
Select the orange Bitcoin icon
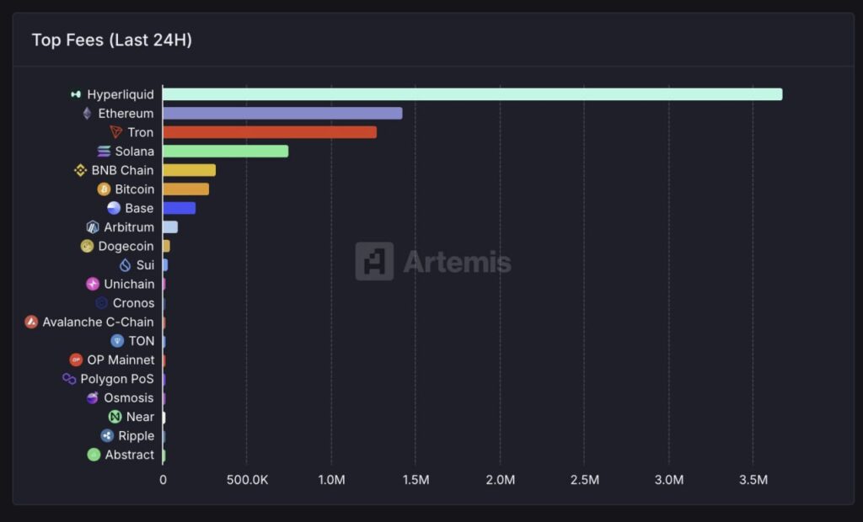104,189
